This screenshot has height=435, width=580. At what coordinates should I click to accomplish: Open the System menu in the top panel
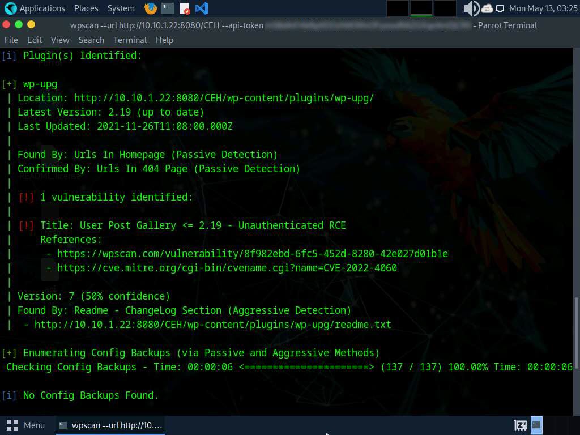point(121,8)
